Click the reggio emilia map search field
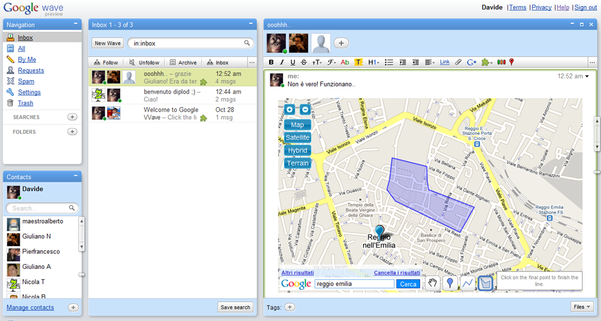Image resolution: width=601 pixels, height=321 pixels. 354,284
